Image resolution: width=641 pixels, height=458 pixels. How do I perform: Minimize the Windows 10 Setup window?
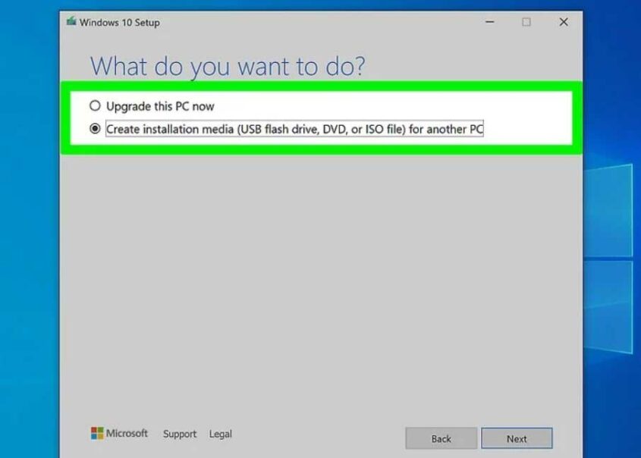click(490, 22)
